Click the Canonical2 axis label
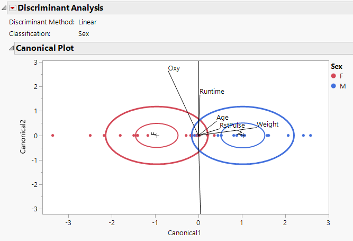Viewport: 353px width, 241px height. 24,136
